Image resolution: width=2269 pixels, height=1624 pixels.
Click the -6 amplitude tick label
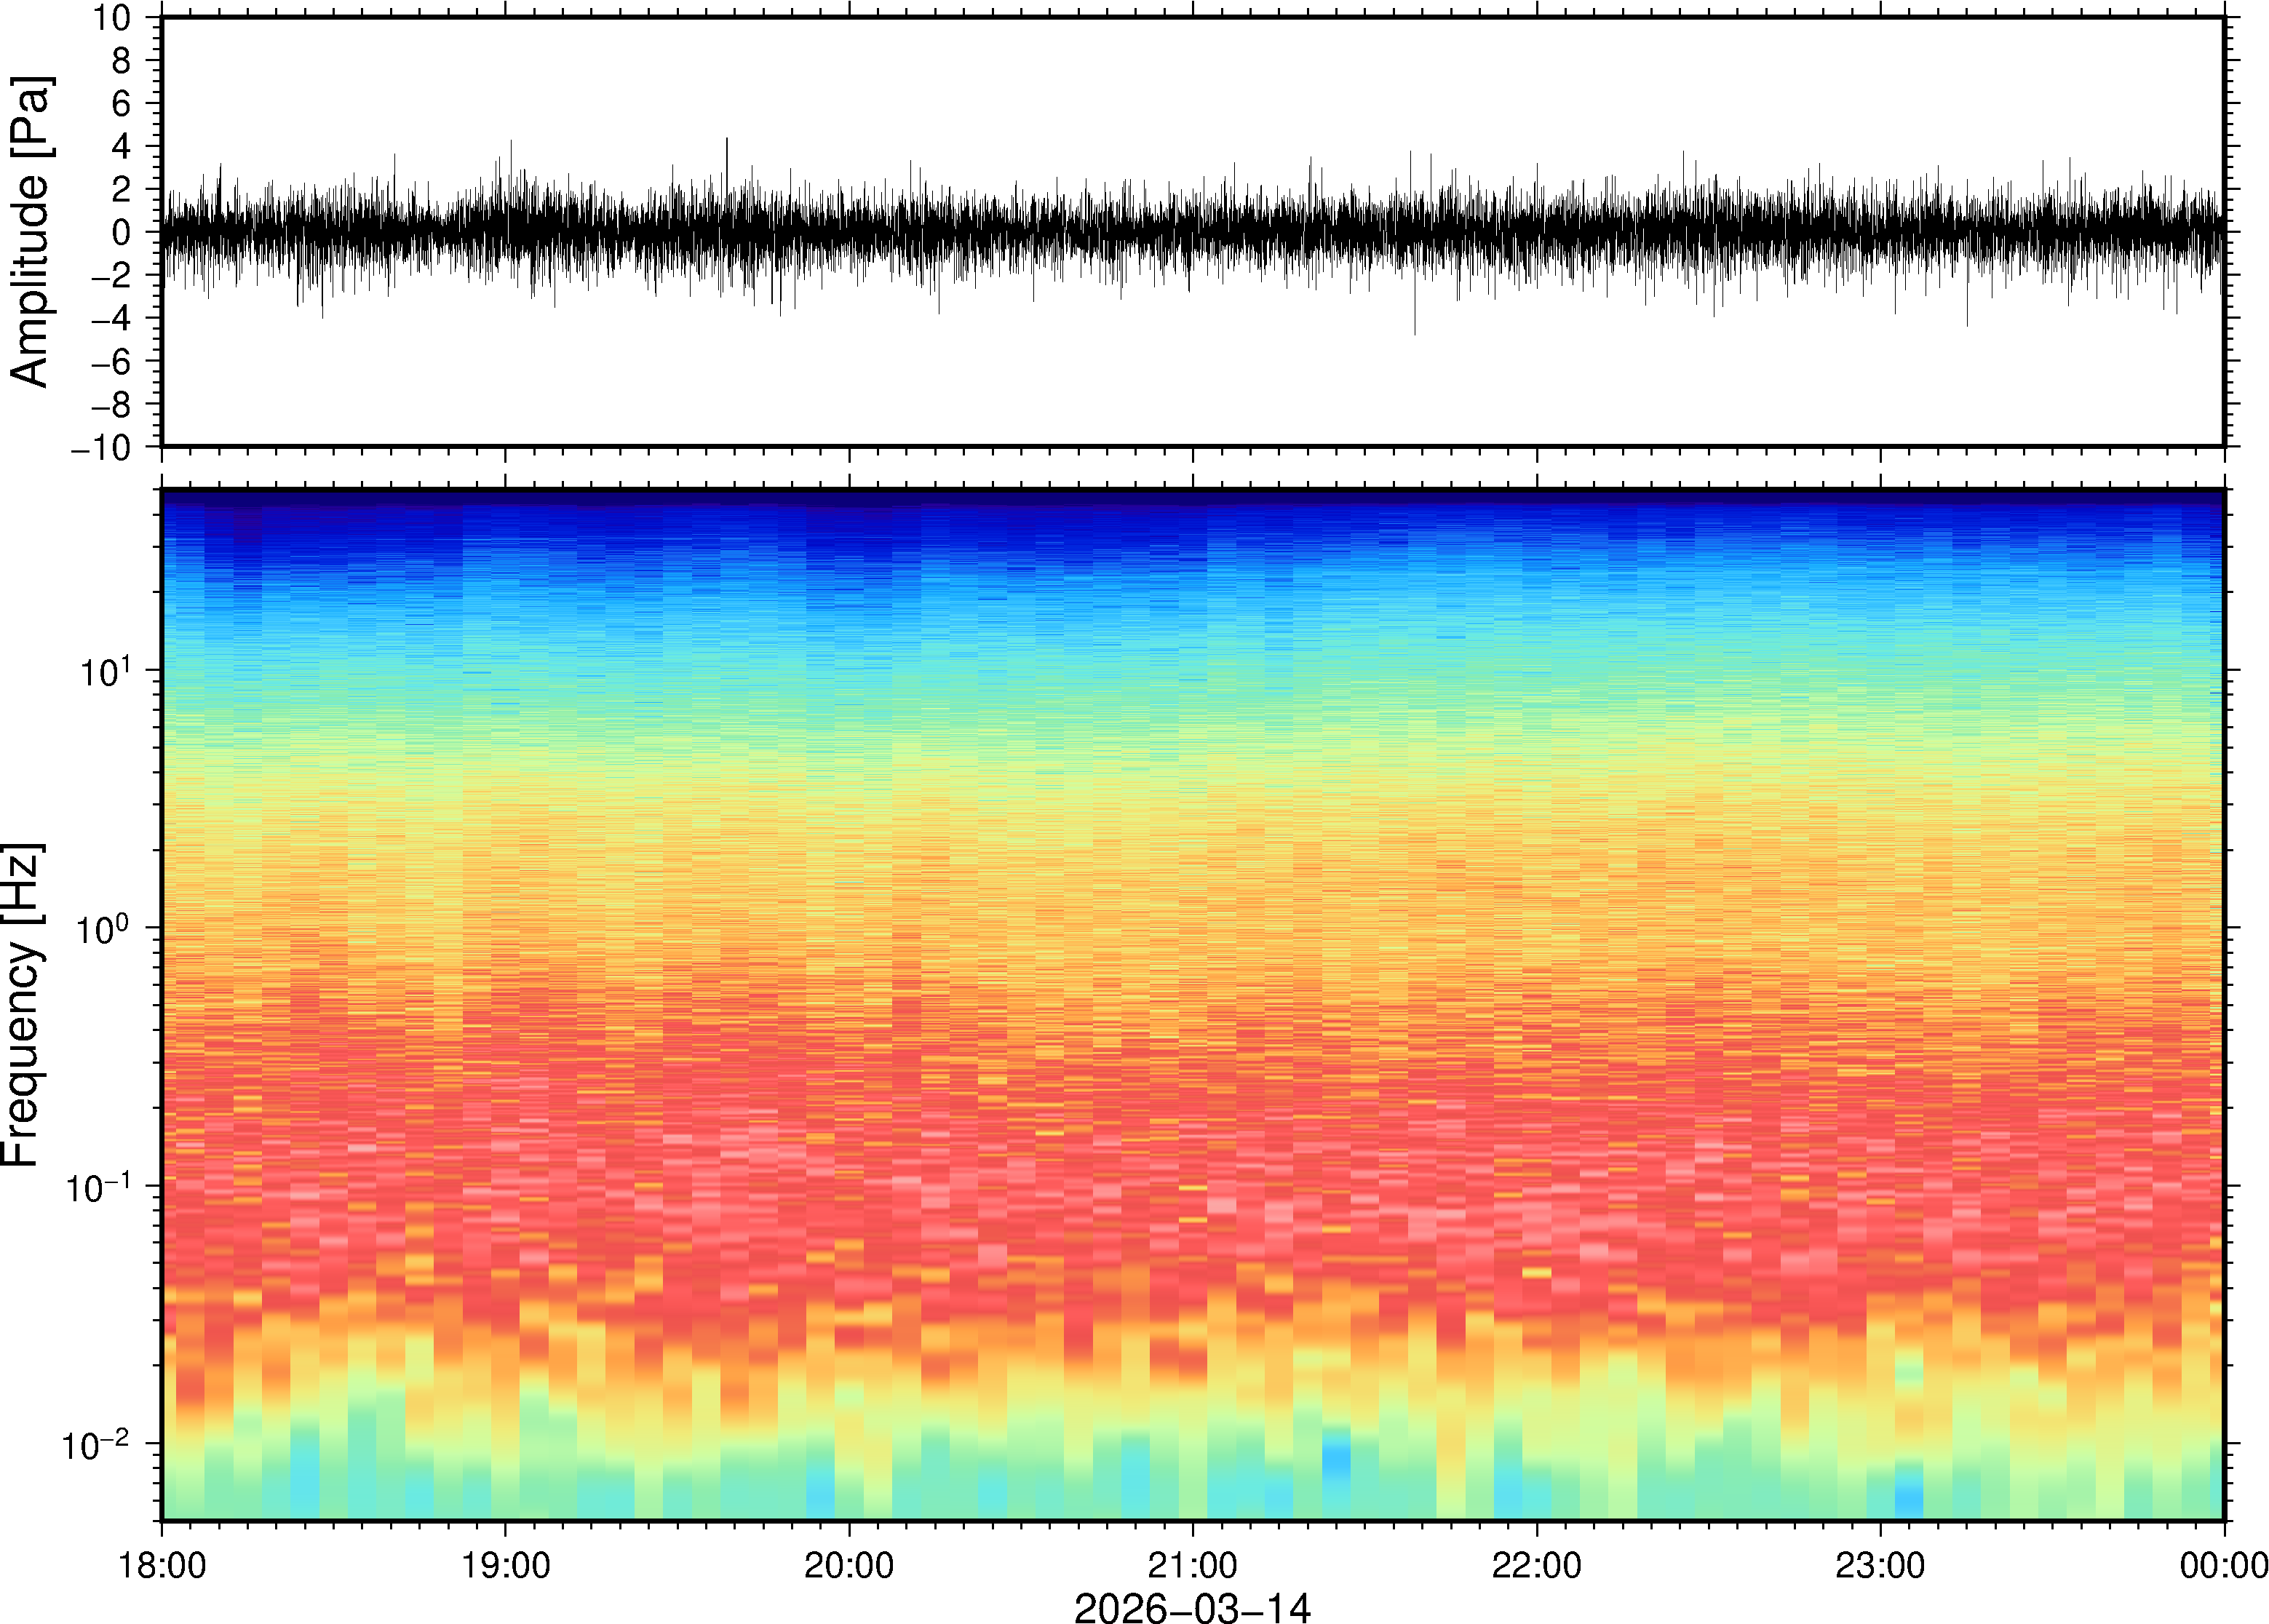coord(111,362)
